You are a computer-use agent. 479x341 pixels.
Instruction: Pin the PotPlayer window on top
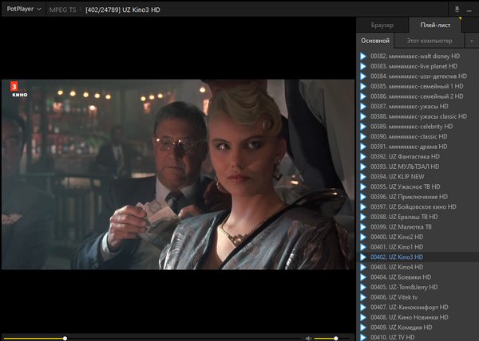point(457,10)
